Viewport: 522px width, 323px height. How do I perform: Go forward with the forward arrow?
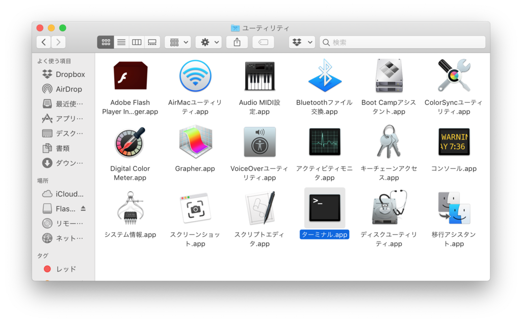[58, 42]
